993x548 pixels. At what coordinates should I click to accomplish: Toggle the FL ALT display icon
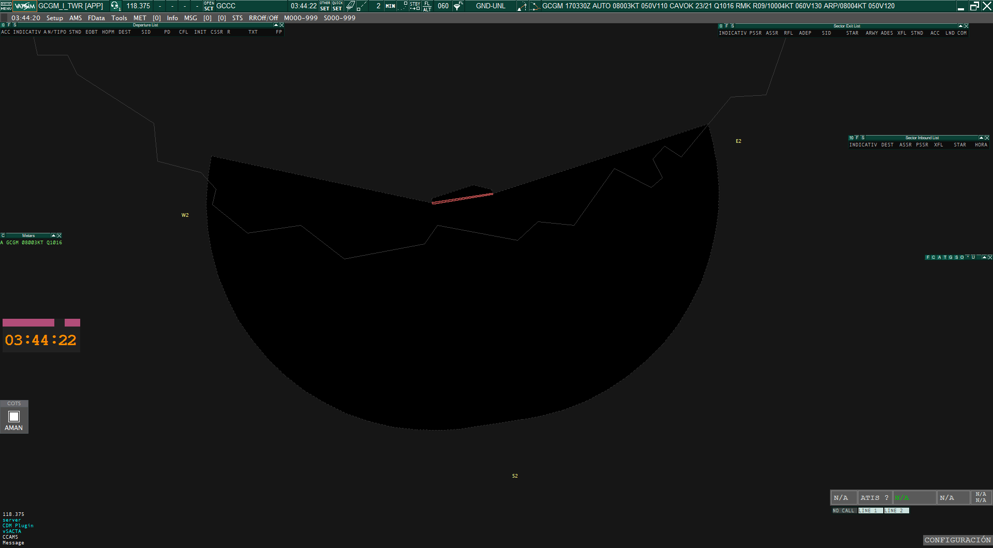pos(427,6)
